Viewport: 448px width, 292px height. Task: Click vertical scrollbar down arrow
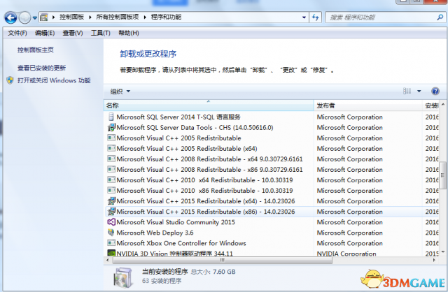[443, 251]
